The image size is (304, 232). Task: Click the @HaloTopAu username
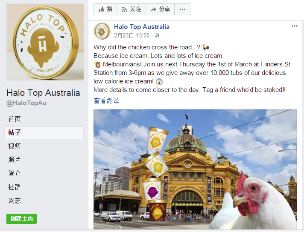[26, 103]
